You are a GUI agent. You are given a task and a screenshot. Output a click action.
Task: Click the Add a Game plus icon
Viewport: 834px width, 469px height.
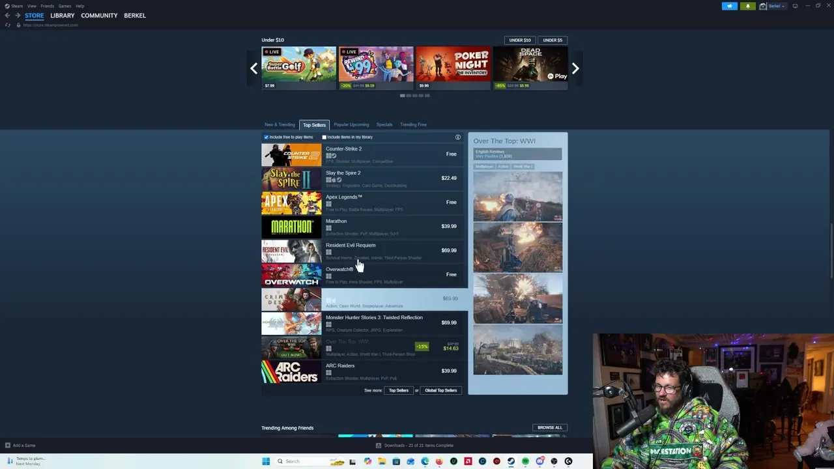click(x=8, y=446)
